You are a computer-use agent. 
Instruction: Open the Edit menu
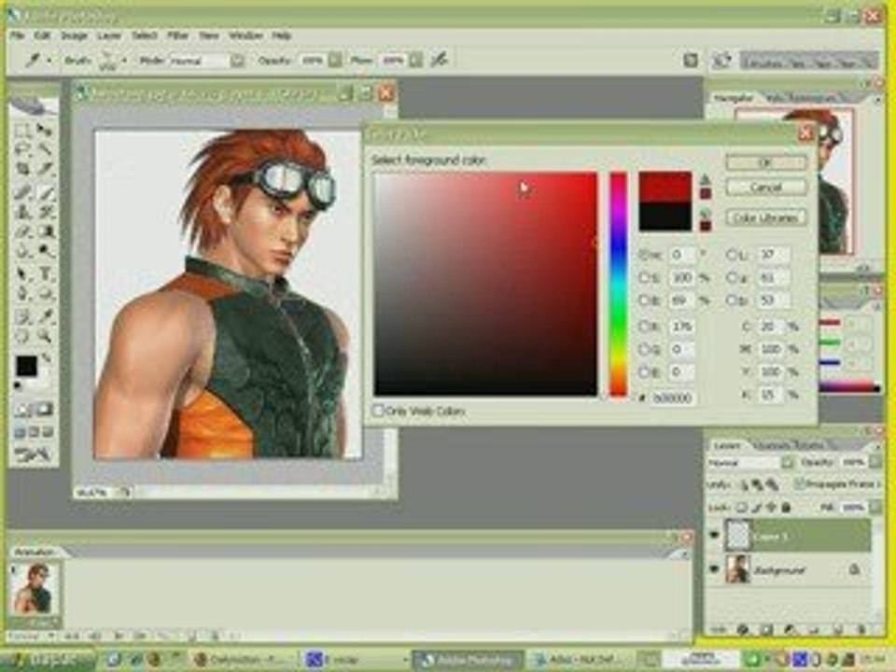(x=42, y=35)
